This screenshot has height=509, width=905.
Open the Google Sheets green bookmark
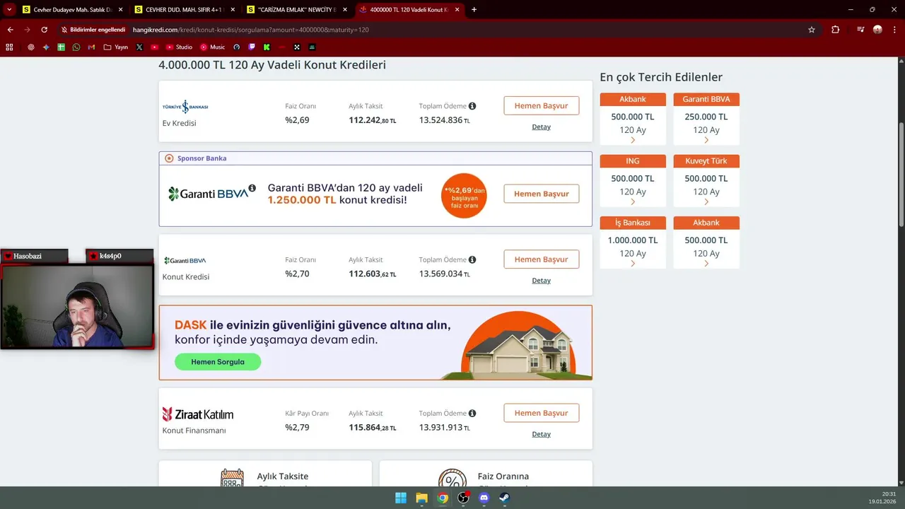pos(62,47)
